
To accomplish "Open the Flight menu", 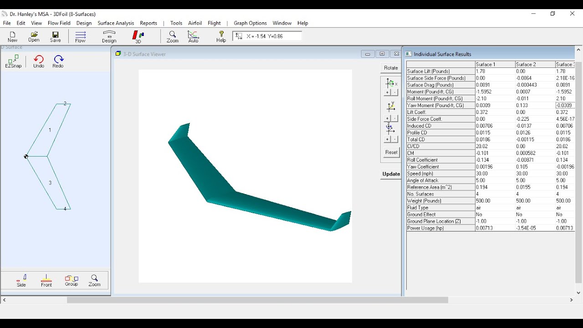I will [x=214, y=23].
